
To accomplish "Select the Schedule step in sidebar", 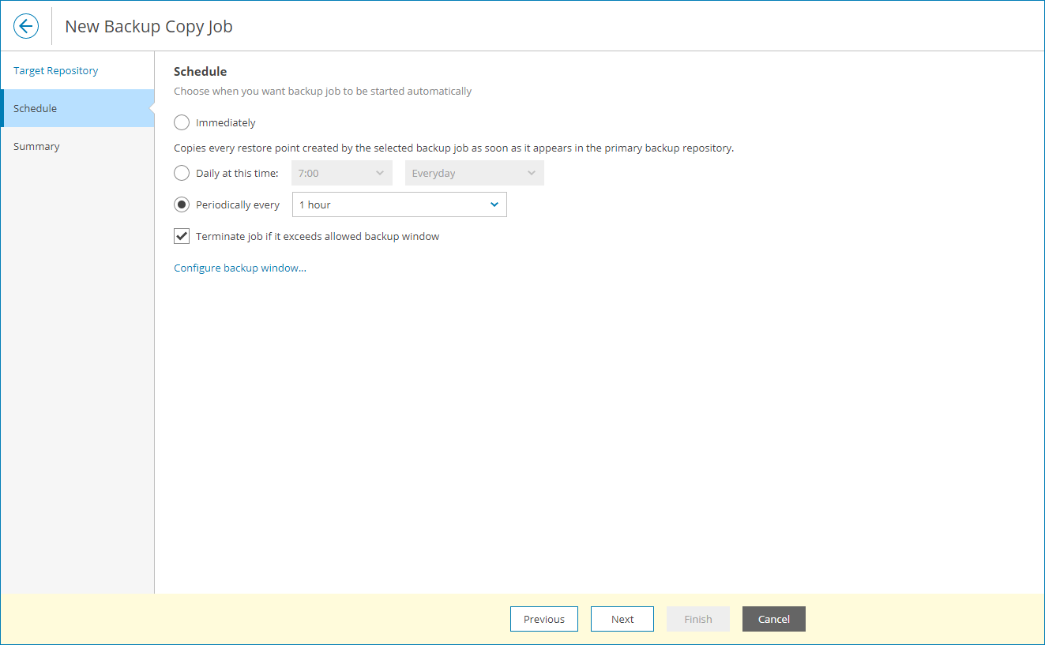I will tap(35, 108).
